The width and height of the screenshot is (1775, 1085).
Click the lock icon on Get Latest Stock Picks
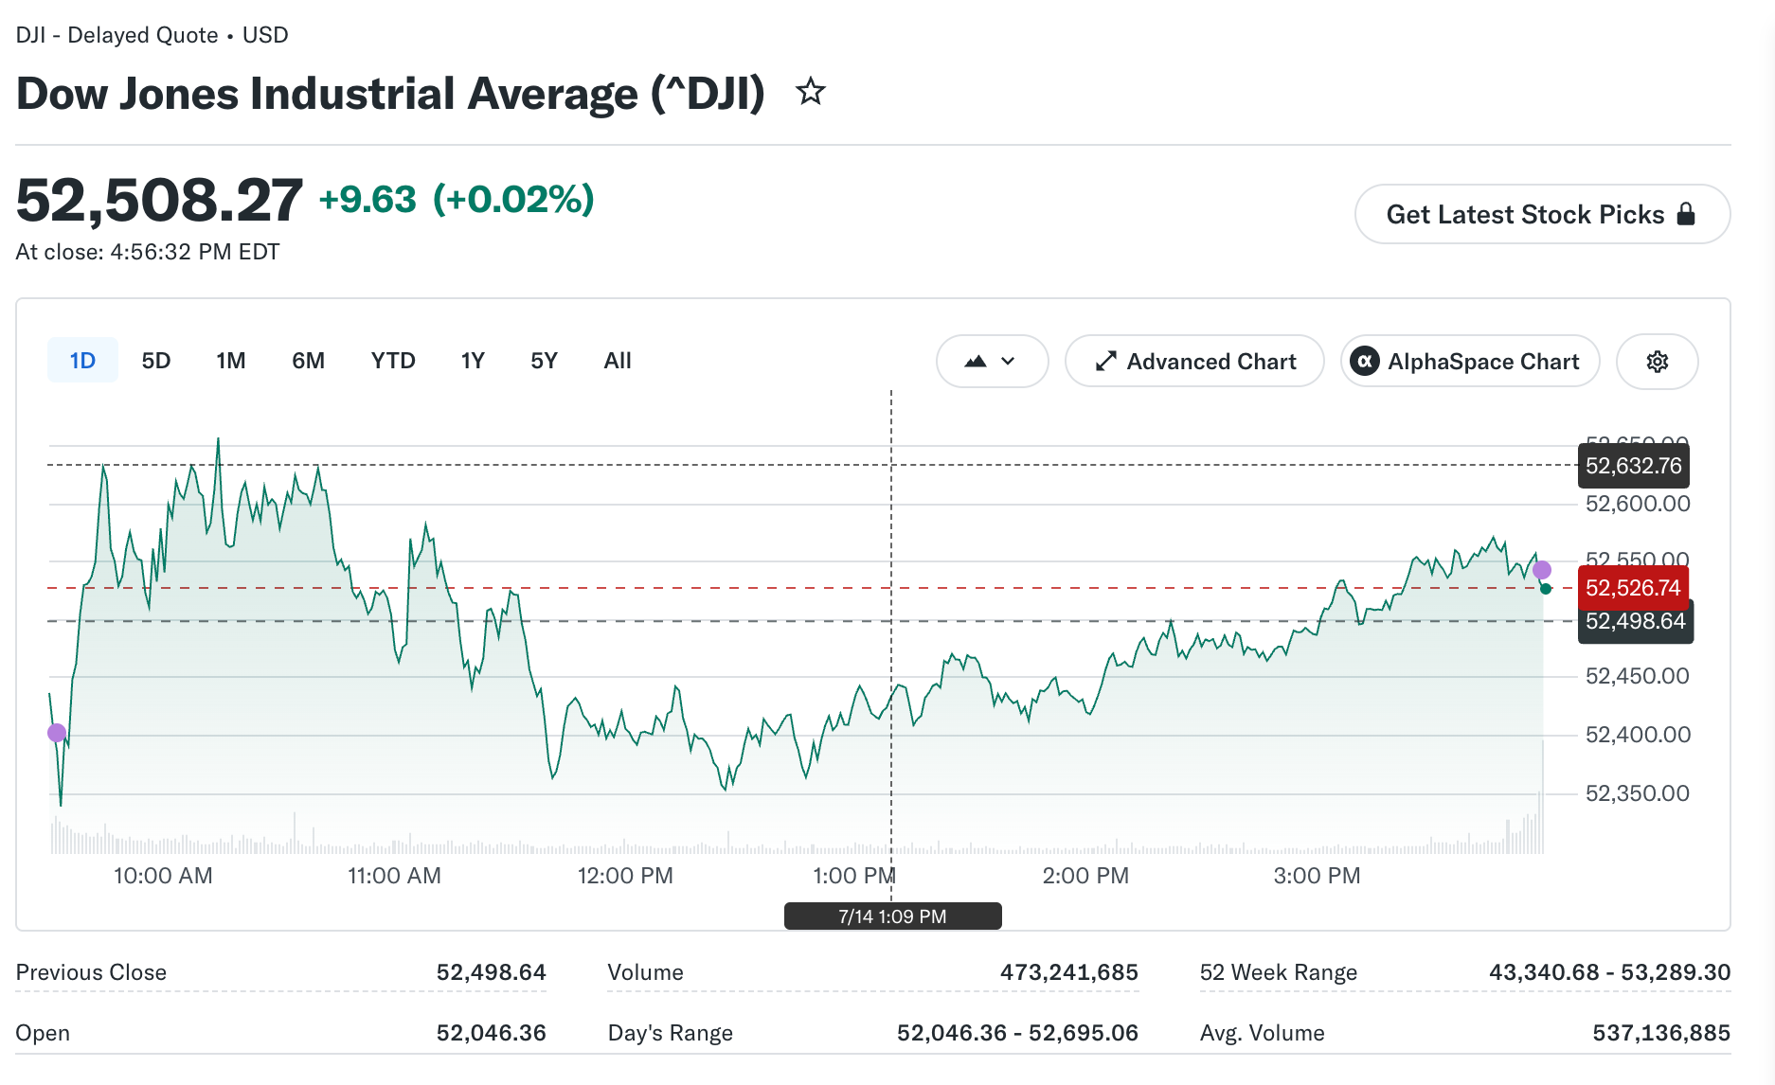click(x=1686, y=214)
